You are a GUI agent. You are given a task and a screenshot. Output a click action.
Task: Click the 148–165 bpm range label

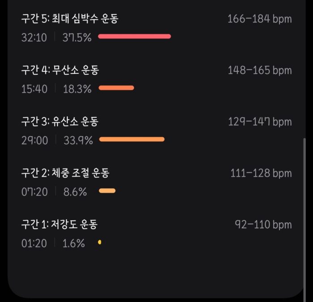pos(260,70)
